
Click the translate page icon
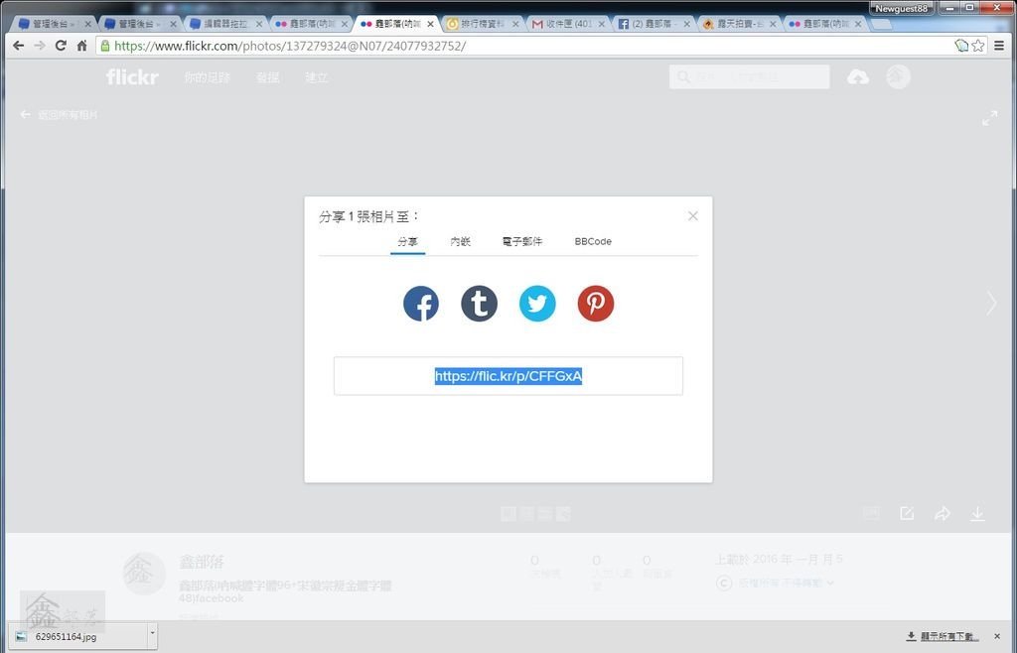(x=961, y=46)
